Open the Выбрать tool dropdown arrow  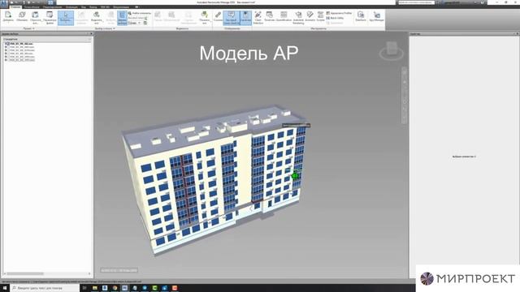(66, 24)
